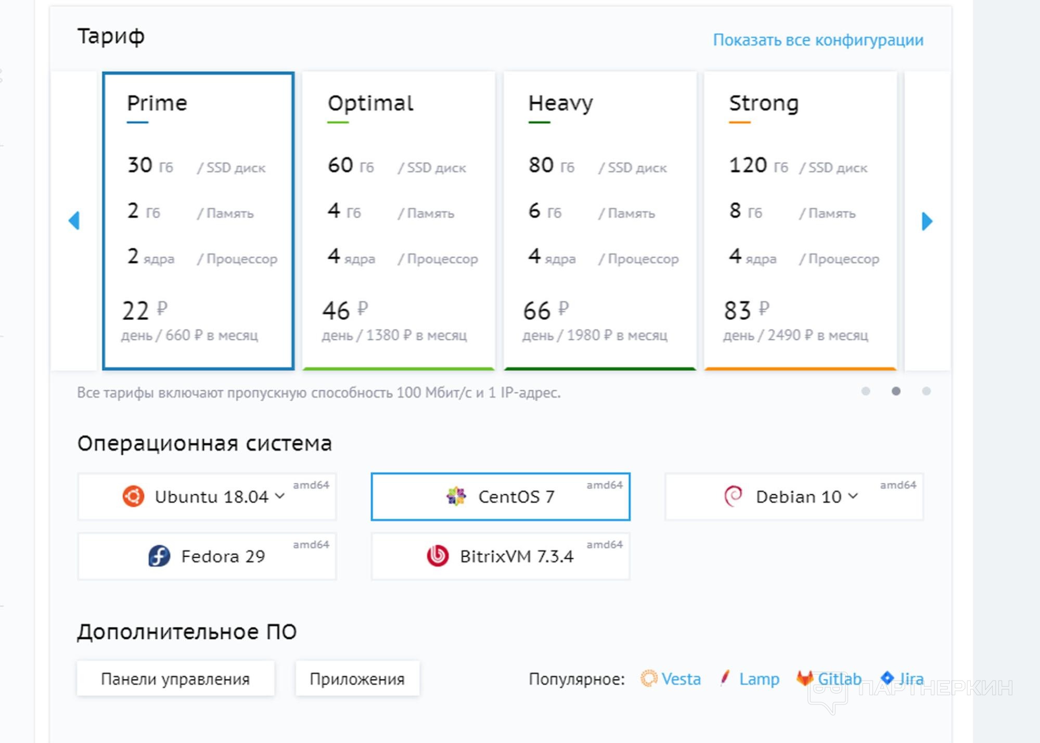Click the Debian swirl logo icon

(733, 496)
